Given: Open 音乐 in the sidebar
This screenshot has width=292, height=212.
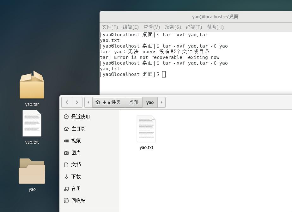Looking at the screenshot, I should point(89,189).
